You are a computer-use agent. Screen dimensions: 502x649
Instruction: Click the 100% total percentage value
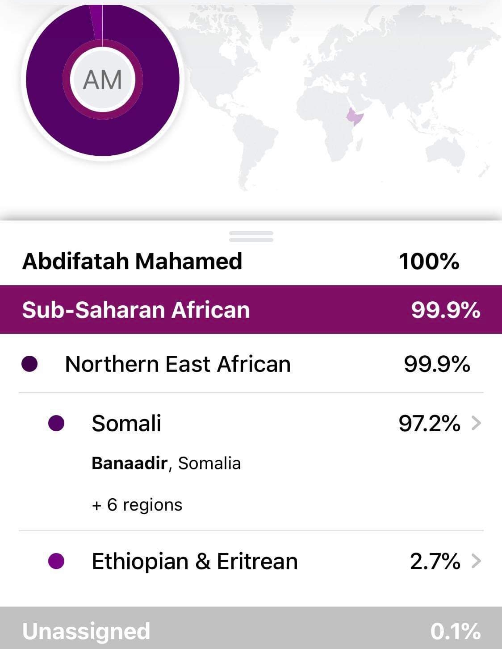tap(429, 261)
